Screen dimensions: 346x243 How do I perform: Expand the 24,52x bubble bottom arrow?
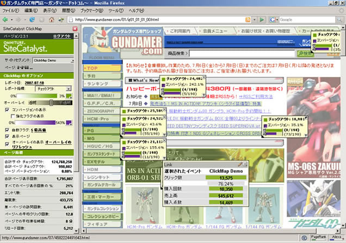click(164, 135)
